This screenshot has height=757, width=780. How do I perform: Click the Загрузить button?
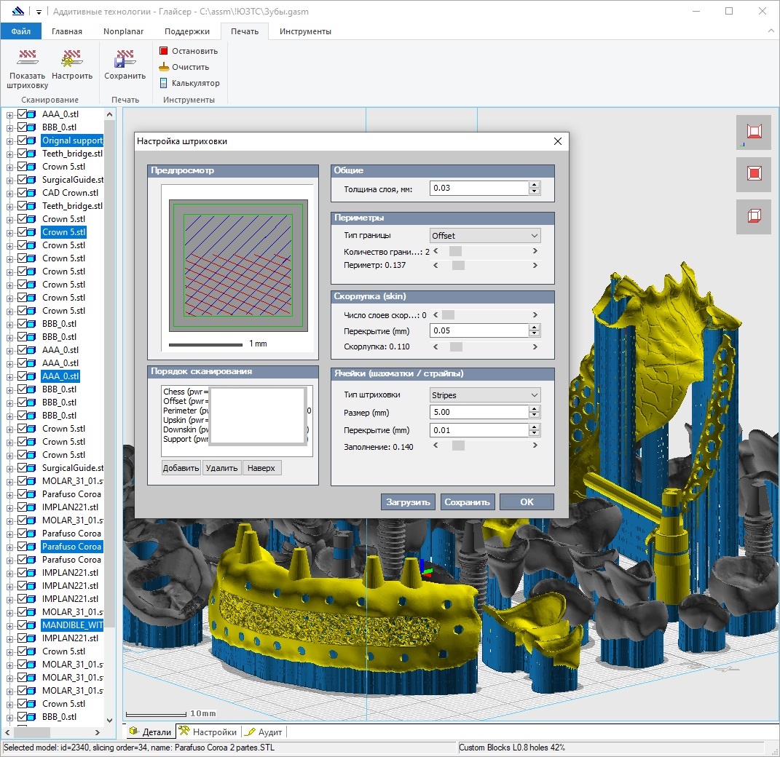(x=408, y=502)
